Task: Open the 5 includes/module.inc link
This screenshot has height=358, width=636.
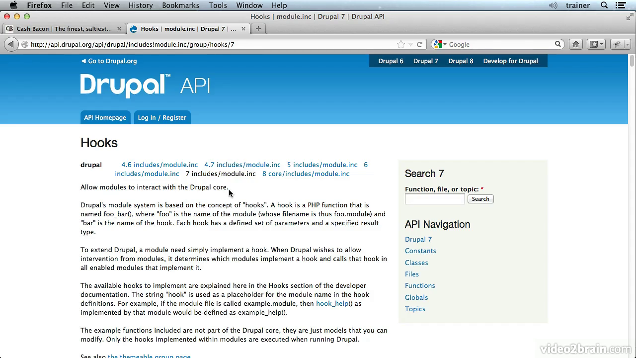Action: click(322, 165)
